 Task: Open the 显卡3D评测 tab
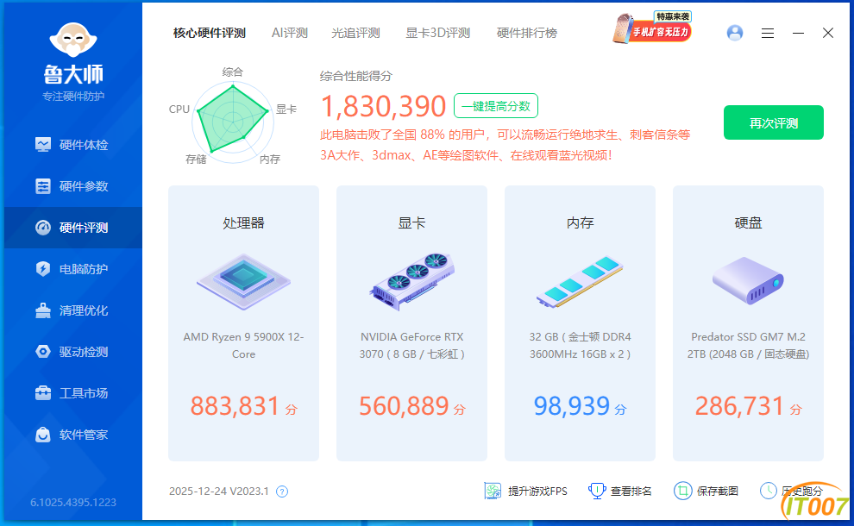[437, 33]
